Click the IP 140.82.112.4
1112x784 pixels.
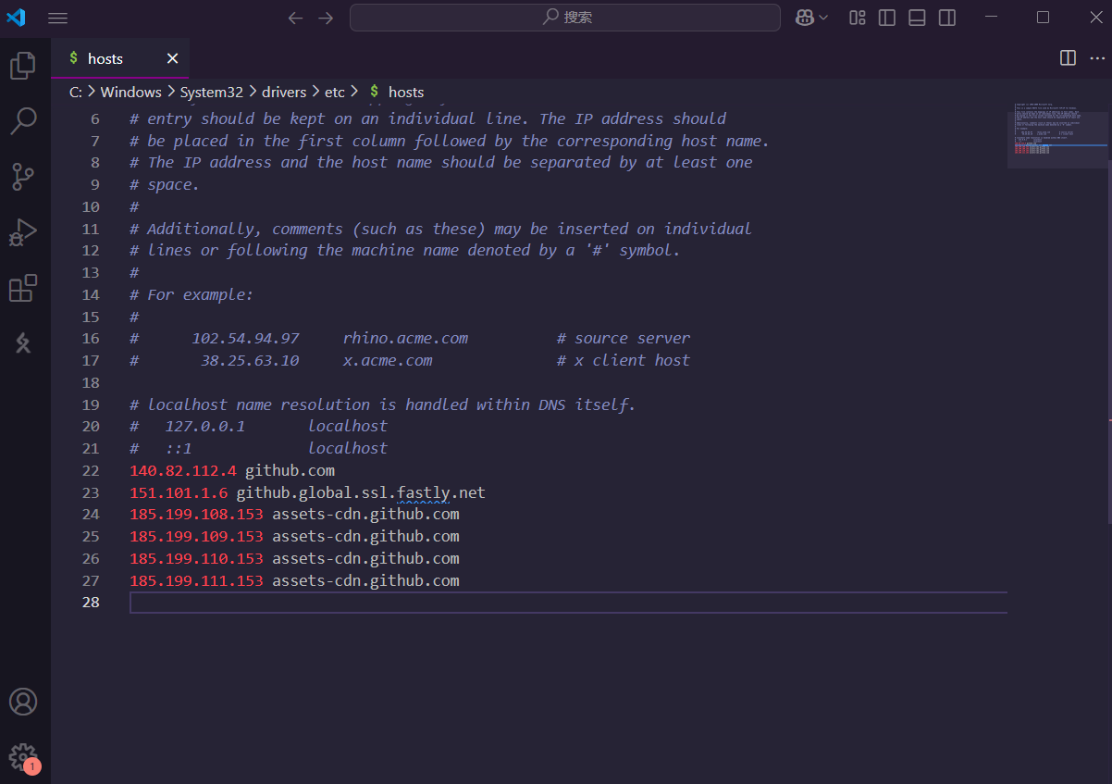(x=183, y=470)
